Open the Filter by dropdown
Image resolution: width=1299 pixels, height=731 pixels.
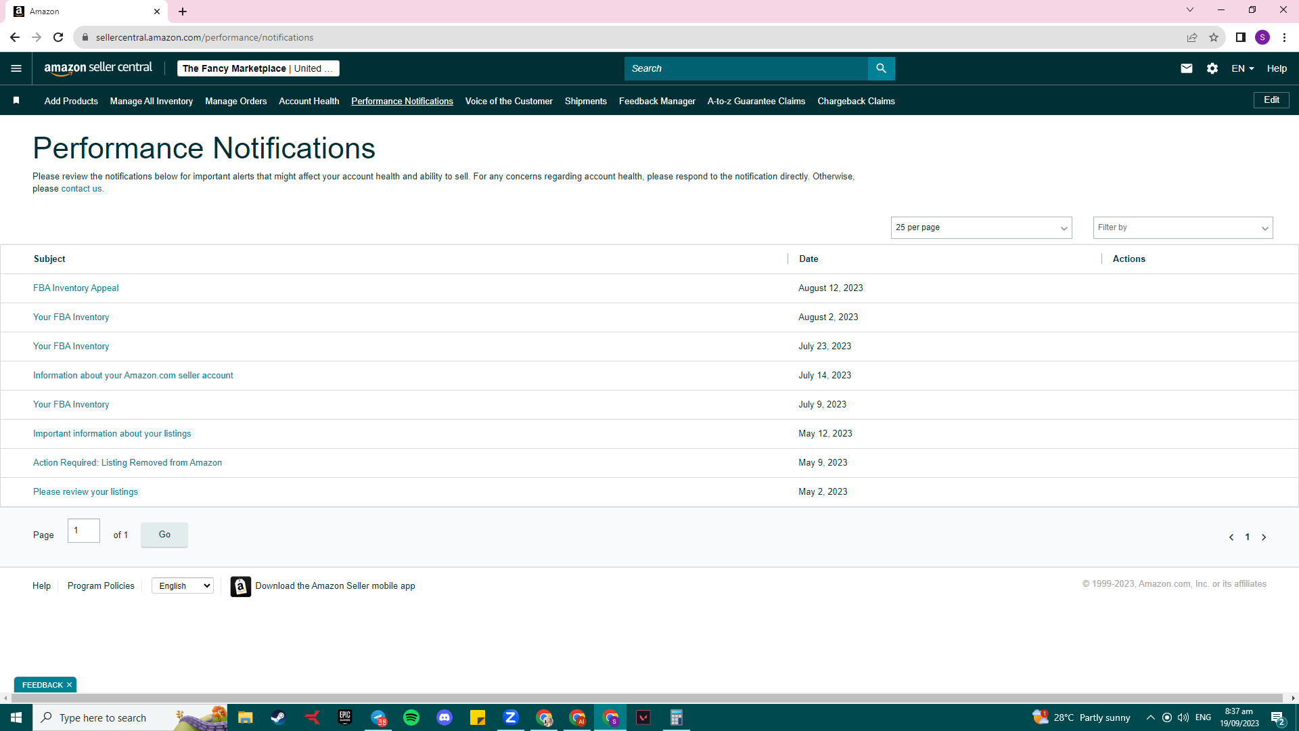[x=1183, y=227]
